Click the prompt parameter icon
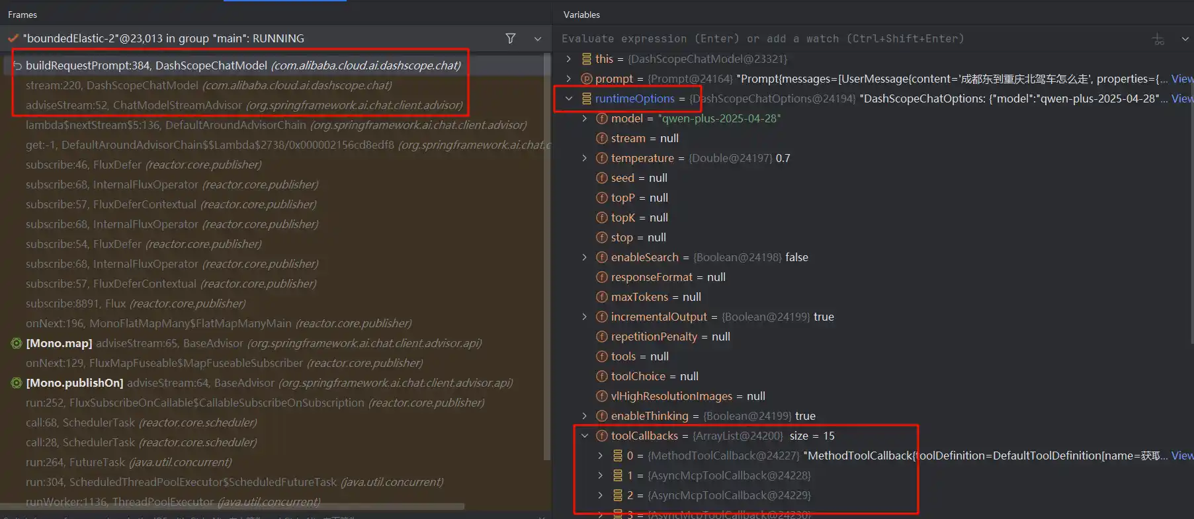1194x519 pixels. (586, 79)
